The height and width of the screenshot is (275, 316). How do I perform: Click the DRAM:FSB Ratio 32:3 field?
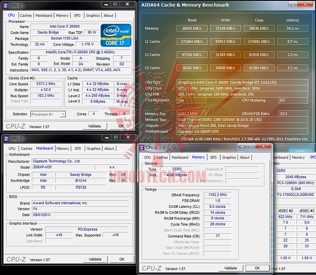[293, 114]
